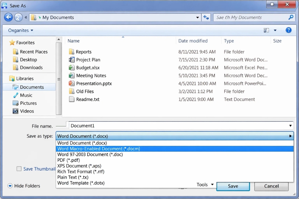
Task: Open the Help question mark icon
Action: pyautogui.click(x=288, y=30)
